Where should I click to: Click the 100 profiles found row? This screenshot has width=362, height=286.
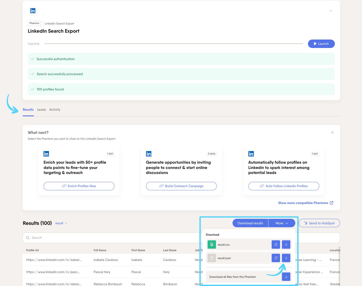[x=181, y=89]
